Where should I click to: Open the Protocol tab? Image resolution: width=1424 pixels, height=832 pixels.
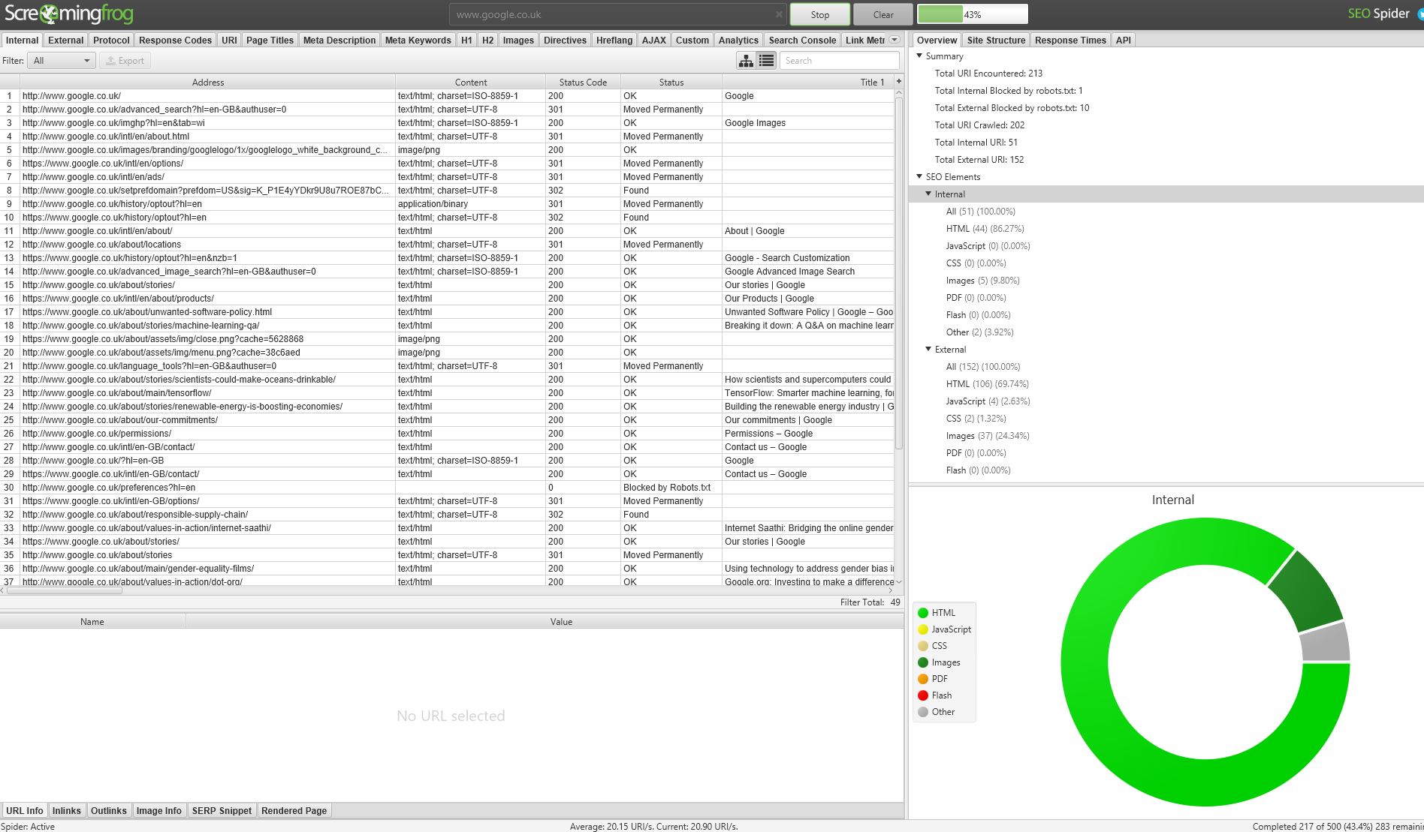coord(111,41)
